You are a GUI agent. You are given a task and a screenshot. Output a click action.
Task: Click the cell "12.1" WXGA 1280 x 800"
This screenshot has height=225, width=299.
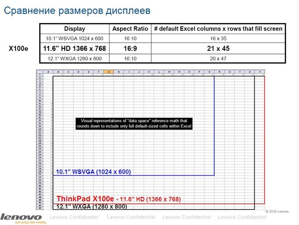point(75,59)
